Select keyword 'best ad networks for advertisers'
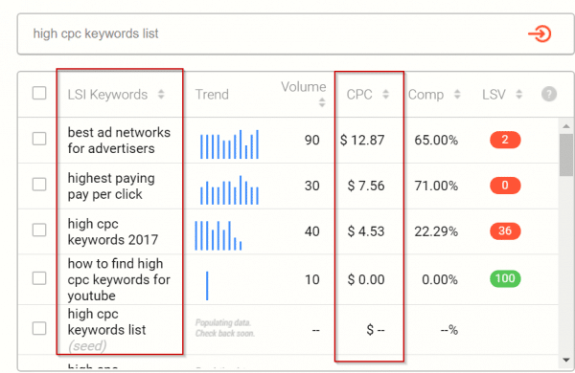This screenshot has width=575, height=373. pos(119,141)
